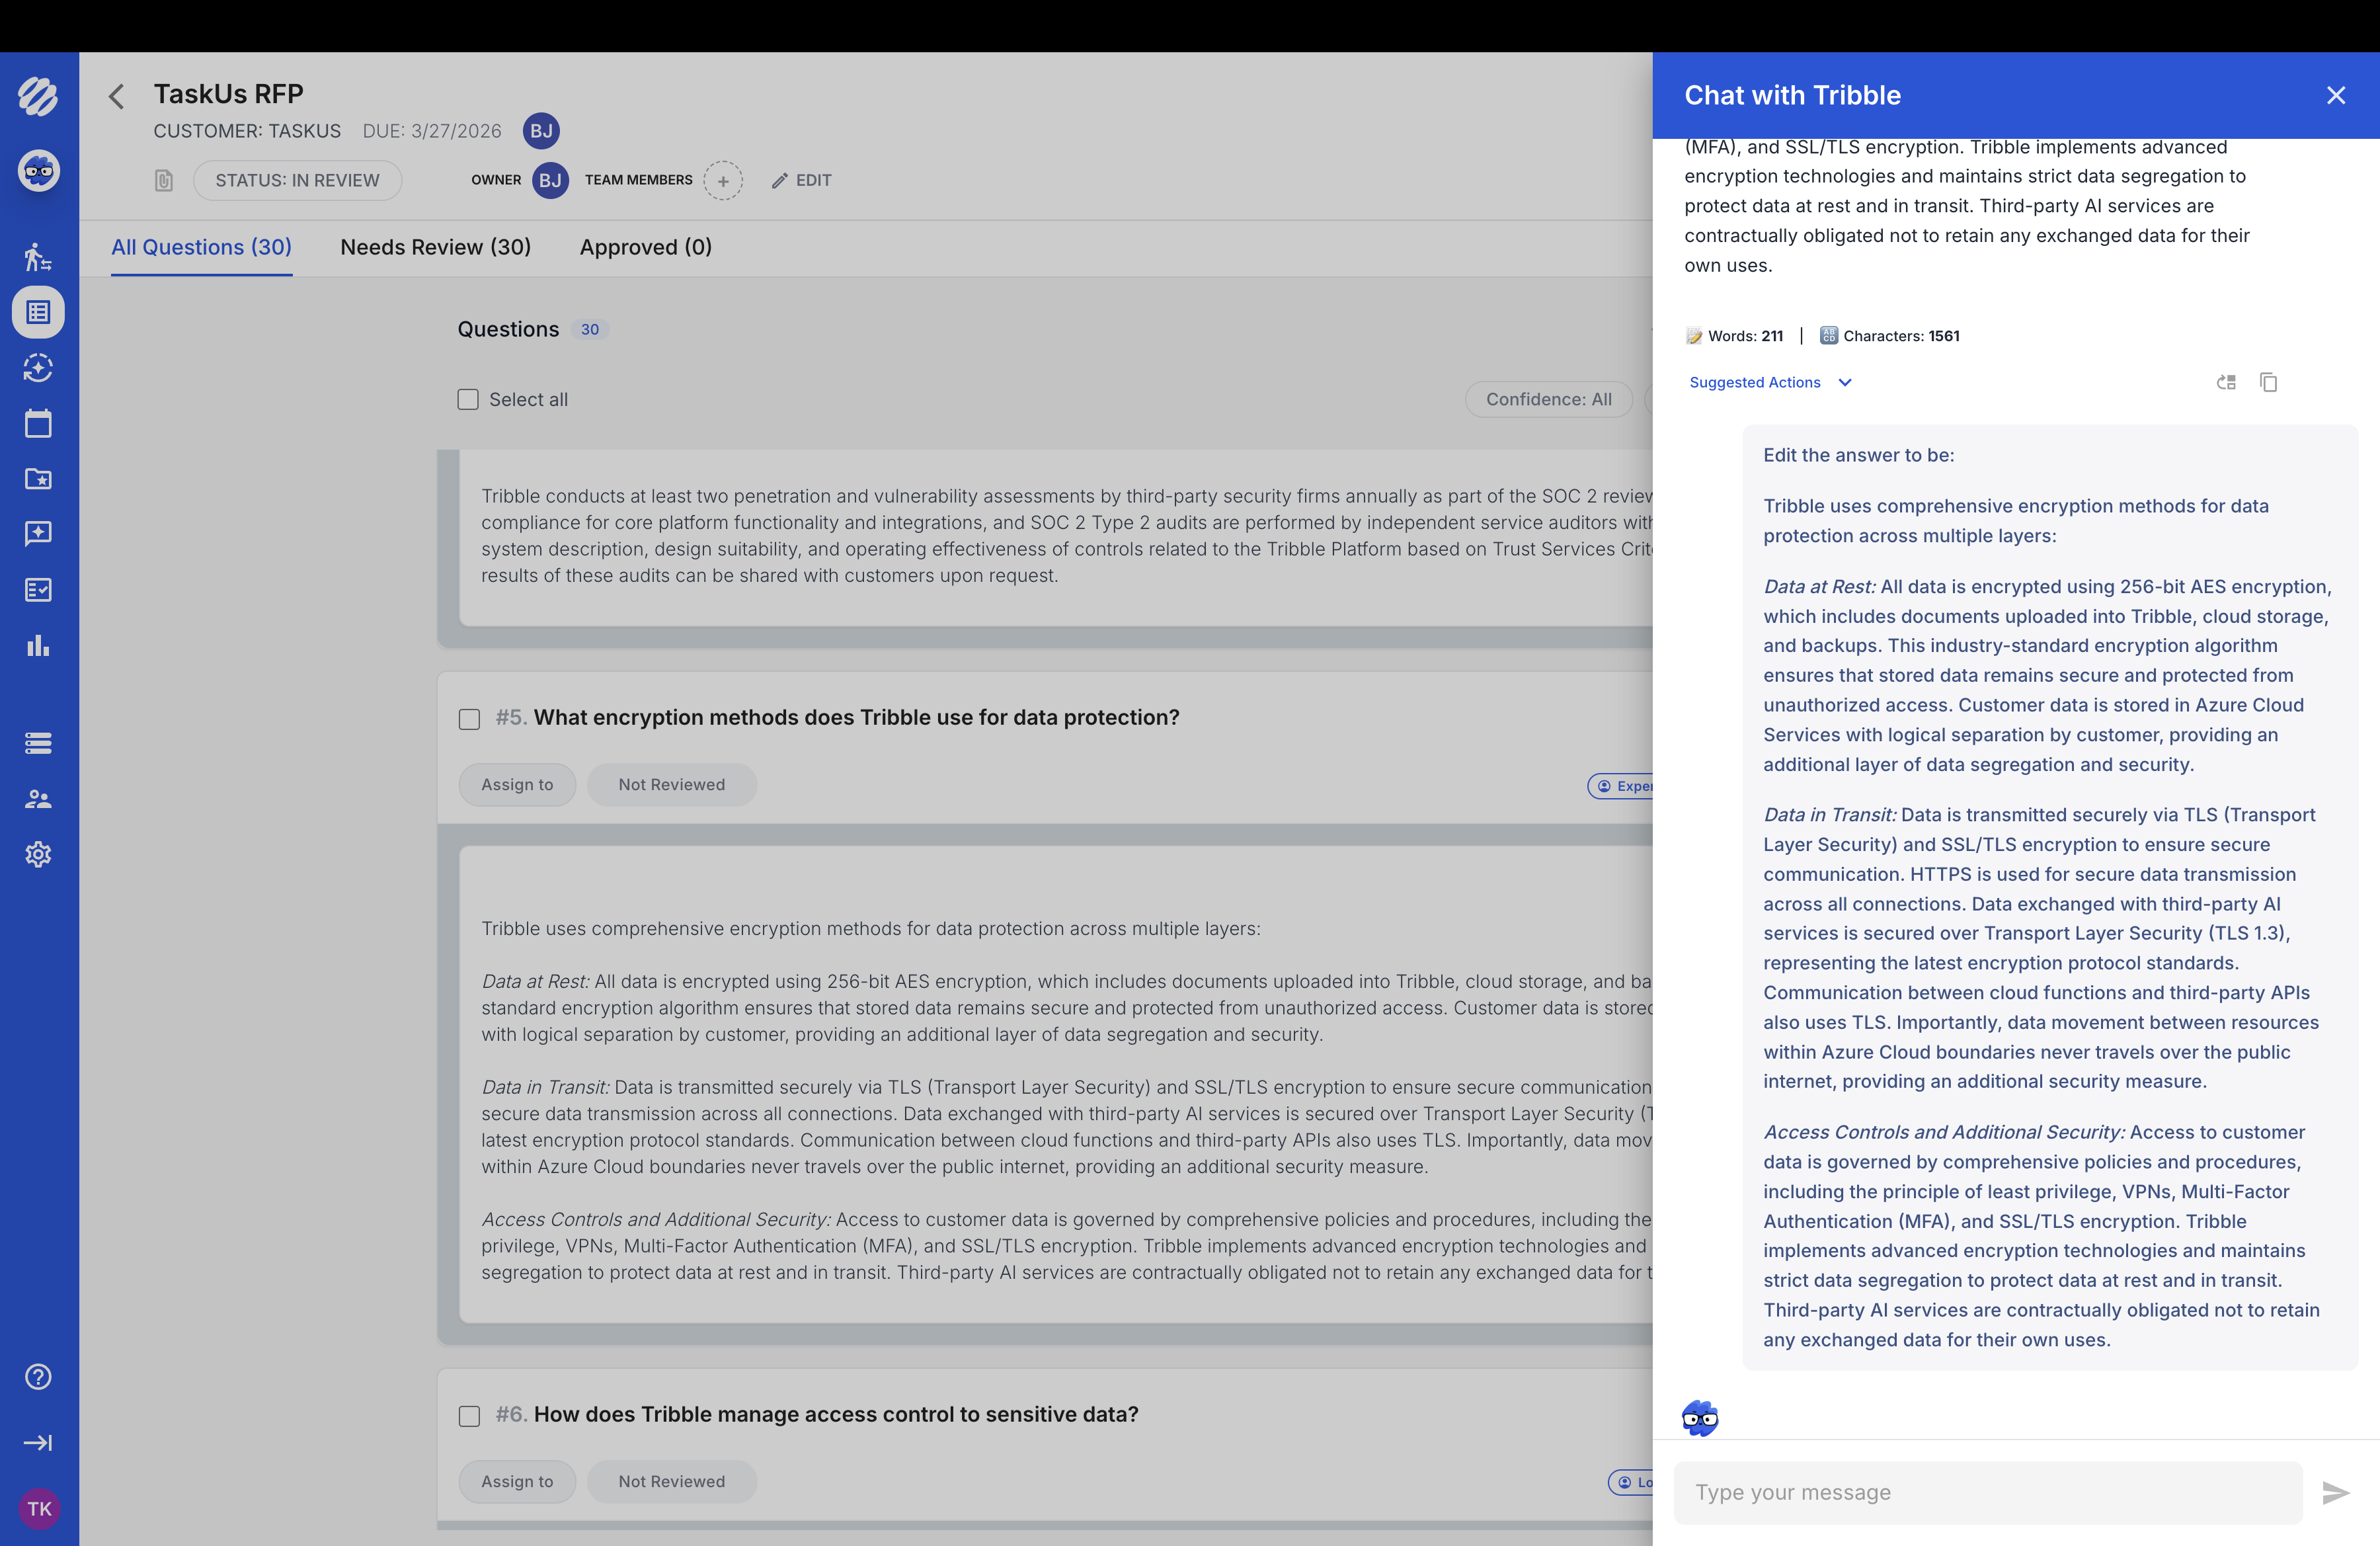Click the Tribble mascot icon in the sidebar
Viewport: 2380px width, 1546px height.
[x=38, y=170]
